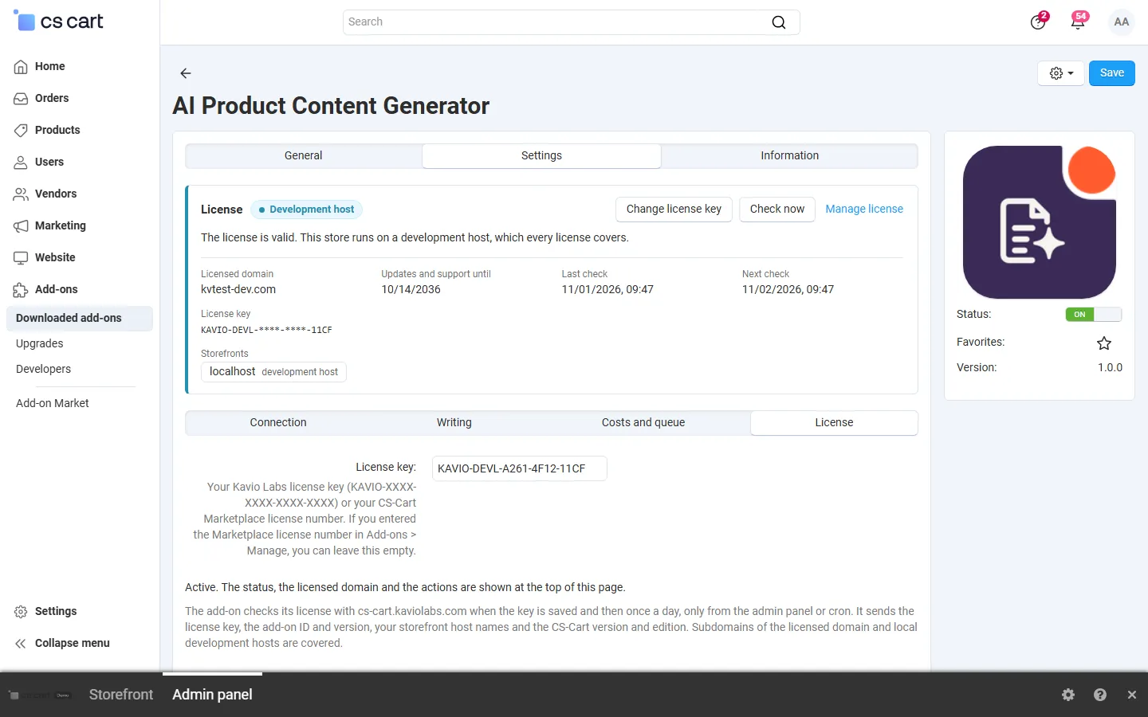Open the notifications bell

click(1078, 22)
